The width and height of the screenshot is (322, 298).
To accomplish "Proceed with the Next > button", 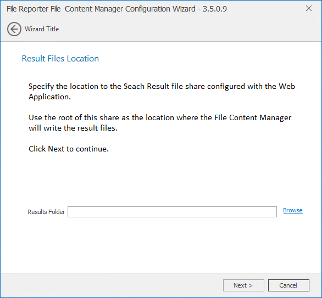I will [243, 285].
